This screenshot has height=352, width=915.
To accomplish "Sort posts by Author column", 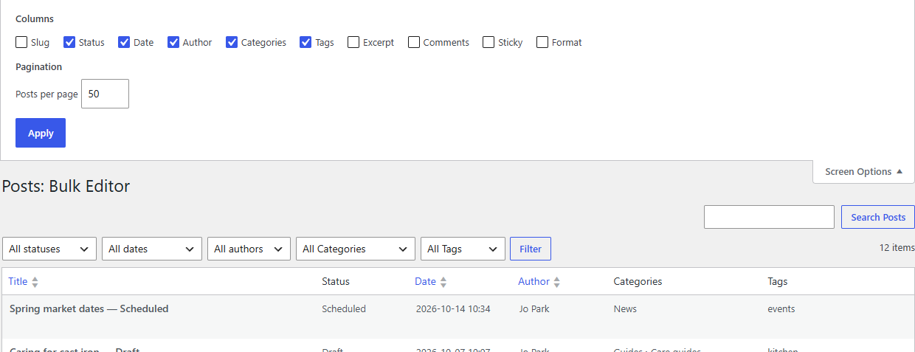I will pos(534,281).
